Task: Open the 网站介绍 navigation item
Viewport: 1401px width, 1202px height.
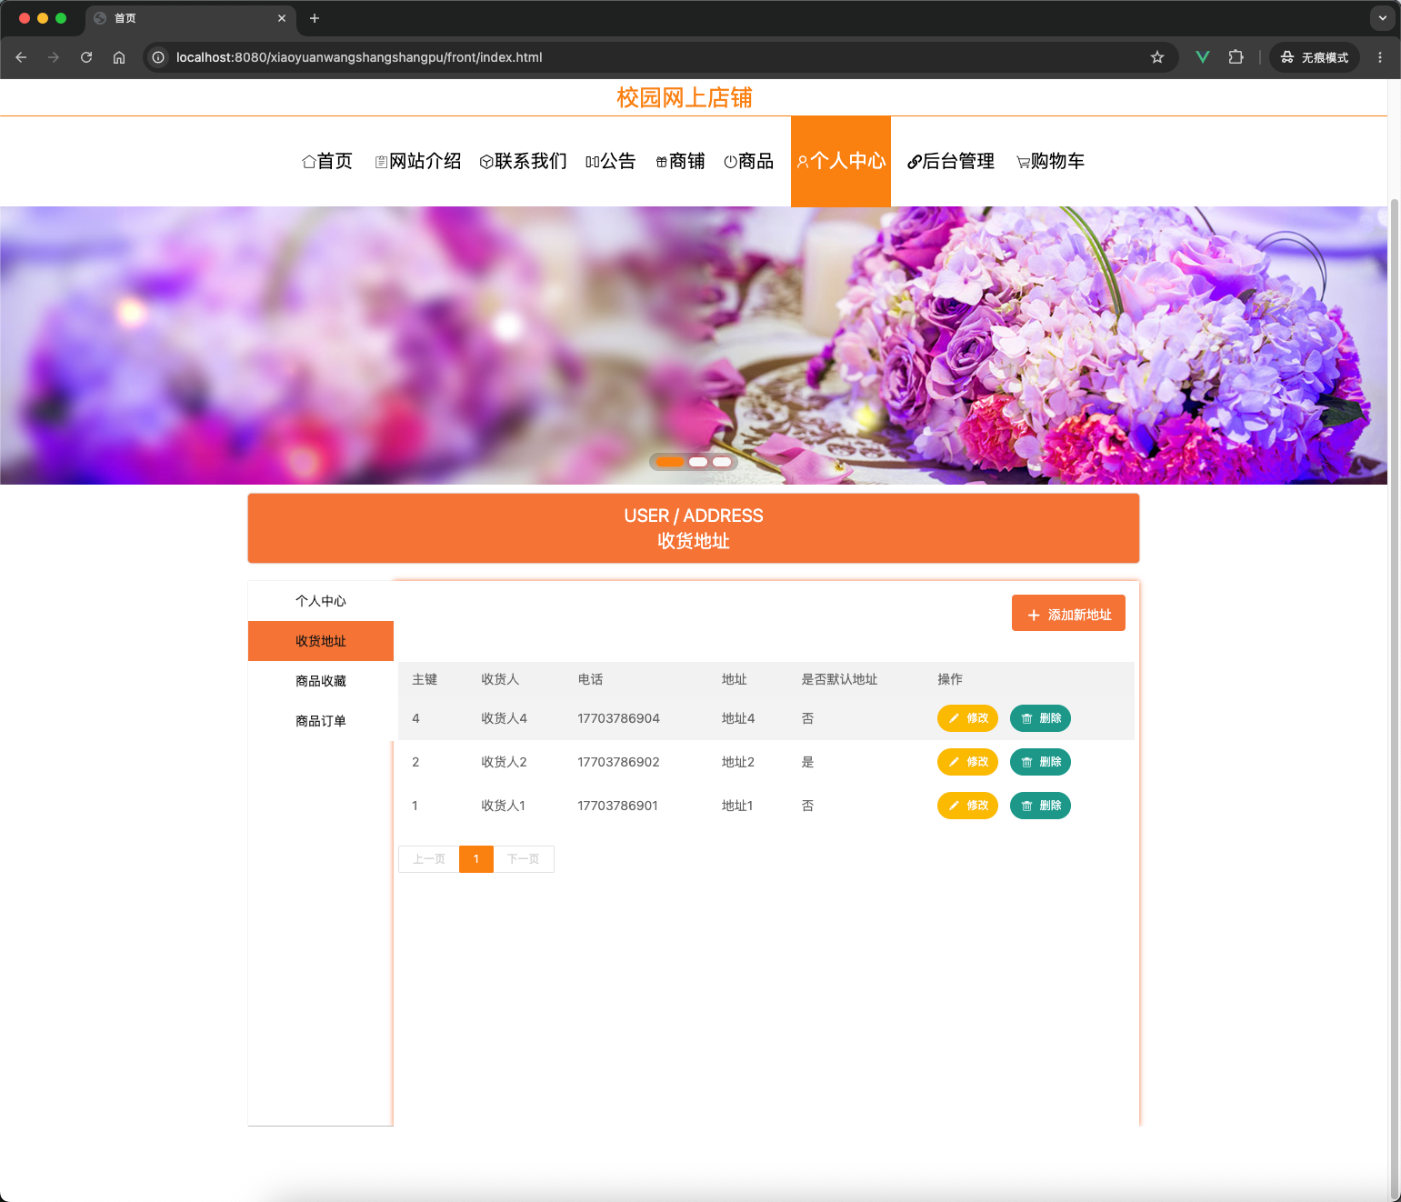Action: [418, 161]
